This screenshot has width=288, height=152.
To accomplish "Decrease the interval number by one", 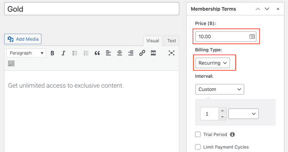I will point(222,117).
